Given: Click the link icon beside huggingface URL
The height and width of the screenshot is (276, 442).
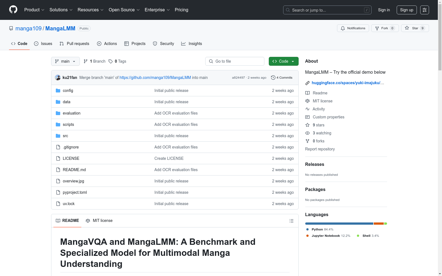Looking at the screenshot, I should pyautogui.click(x=307, y=83).
